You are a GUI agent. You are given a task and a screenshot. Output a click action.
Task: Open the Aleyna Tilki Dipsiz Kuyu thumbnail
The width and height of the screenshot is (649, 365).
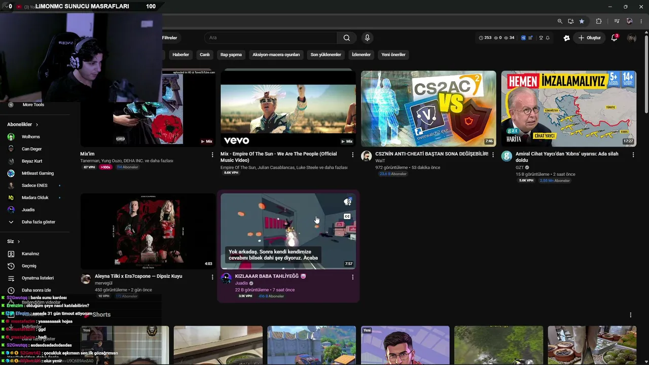click(148, 231)
